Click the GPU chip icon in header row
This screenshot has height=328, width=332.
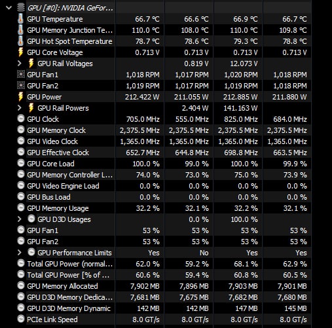coord(21,8)
